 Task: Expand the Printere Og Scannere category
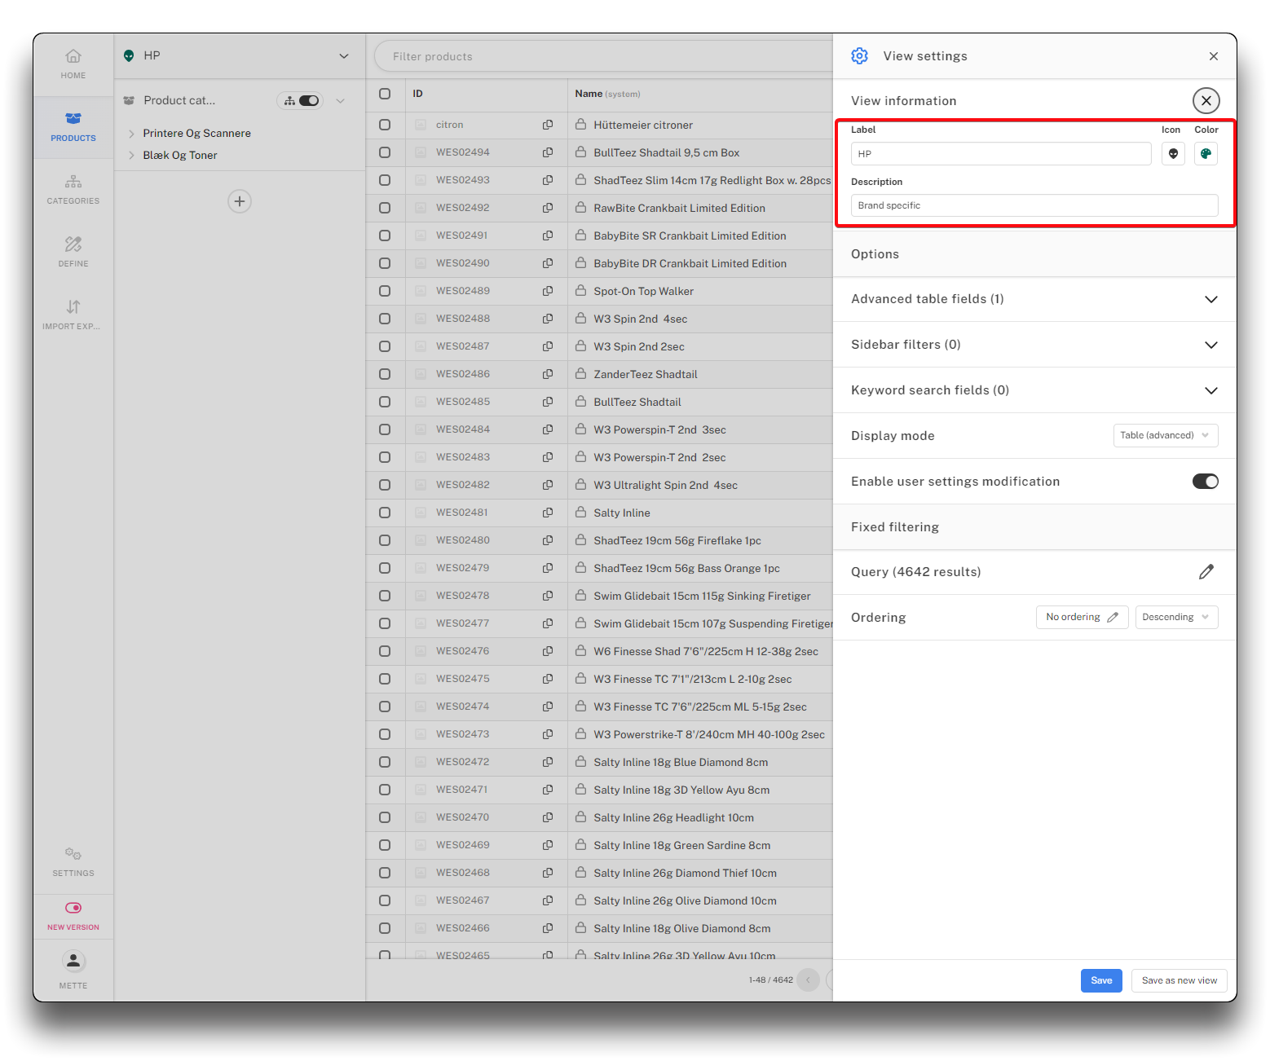click(x=131, y=134)
